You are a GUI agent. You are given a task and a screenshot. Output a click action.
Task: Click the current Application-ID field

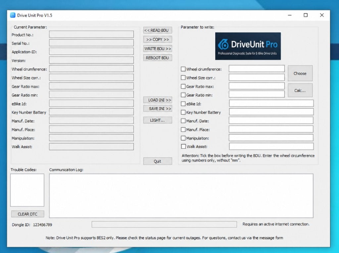(91, 52)
